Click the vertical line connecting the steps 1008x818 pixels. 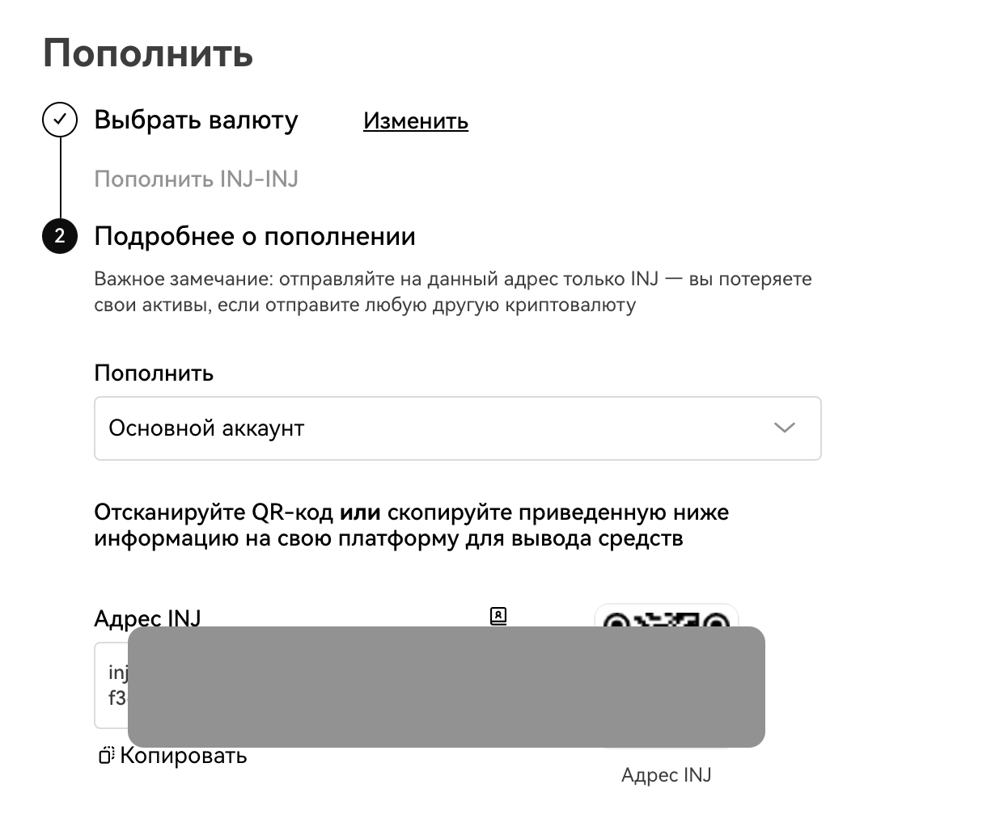pyautogui.click(x=60, y=178)
